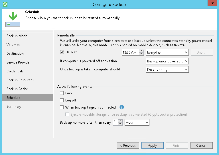Viewport: 219px width, 155px height.
Task: Click the Previous button
Action: point(128,146)
